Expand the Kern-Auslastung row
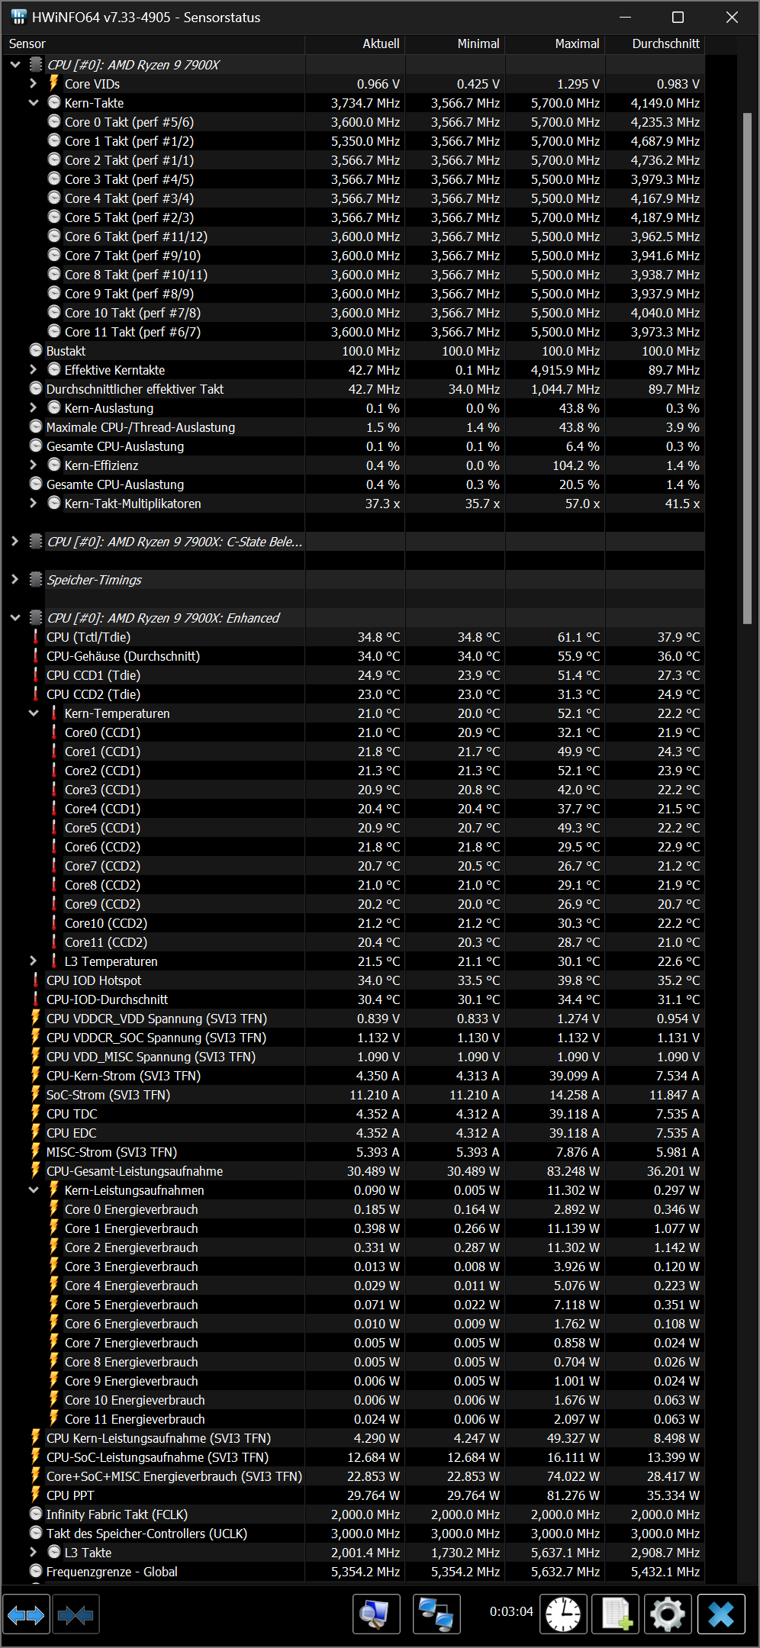The width and height of the screenshot is (760, 1648). point(34,408)
